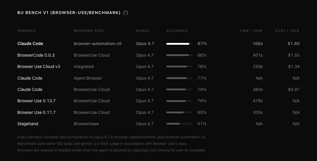
Task: Open the GitHub icon beside the title
Action: (x=126, y=13)
